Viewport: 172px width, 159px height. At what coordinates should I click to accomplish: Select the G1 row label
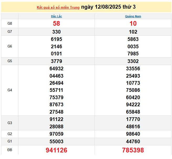click(x=10, y=141)
